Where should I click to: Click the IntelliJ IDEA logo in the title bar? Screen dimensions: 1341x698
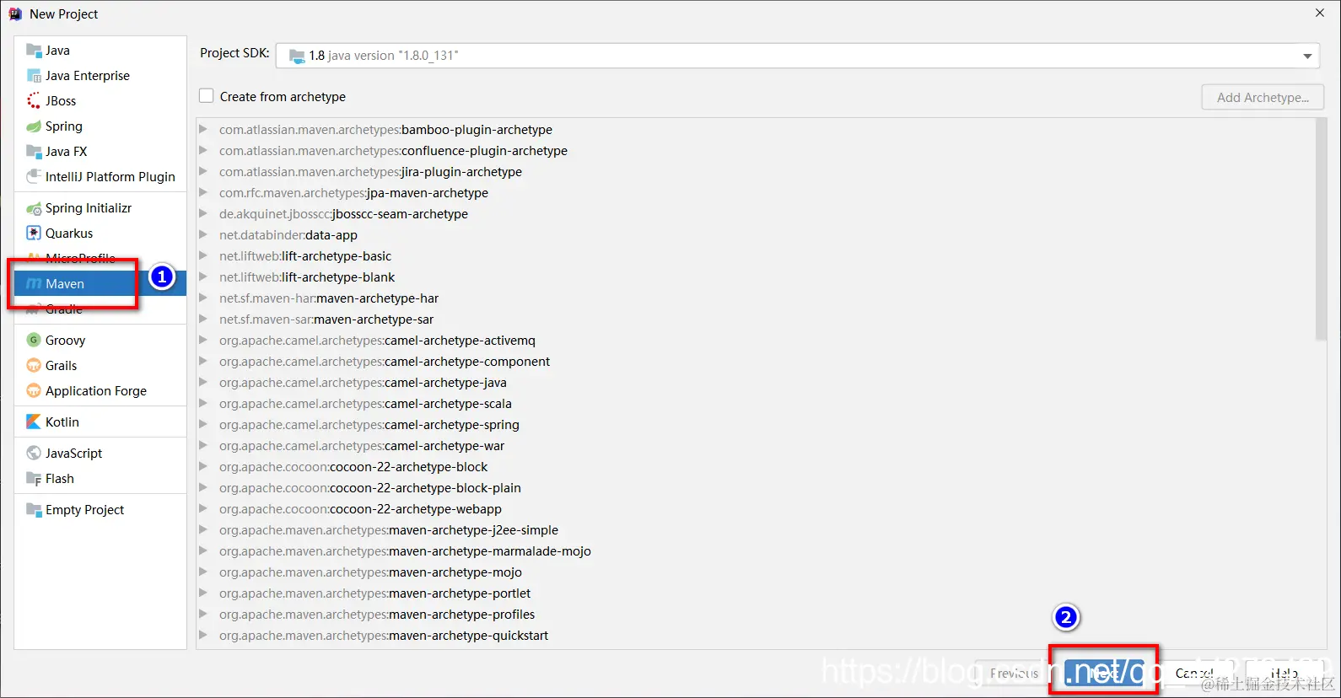coord(15,13)
